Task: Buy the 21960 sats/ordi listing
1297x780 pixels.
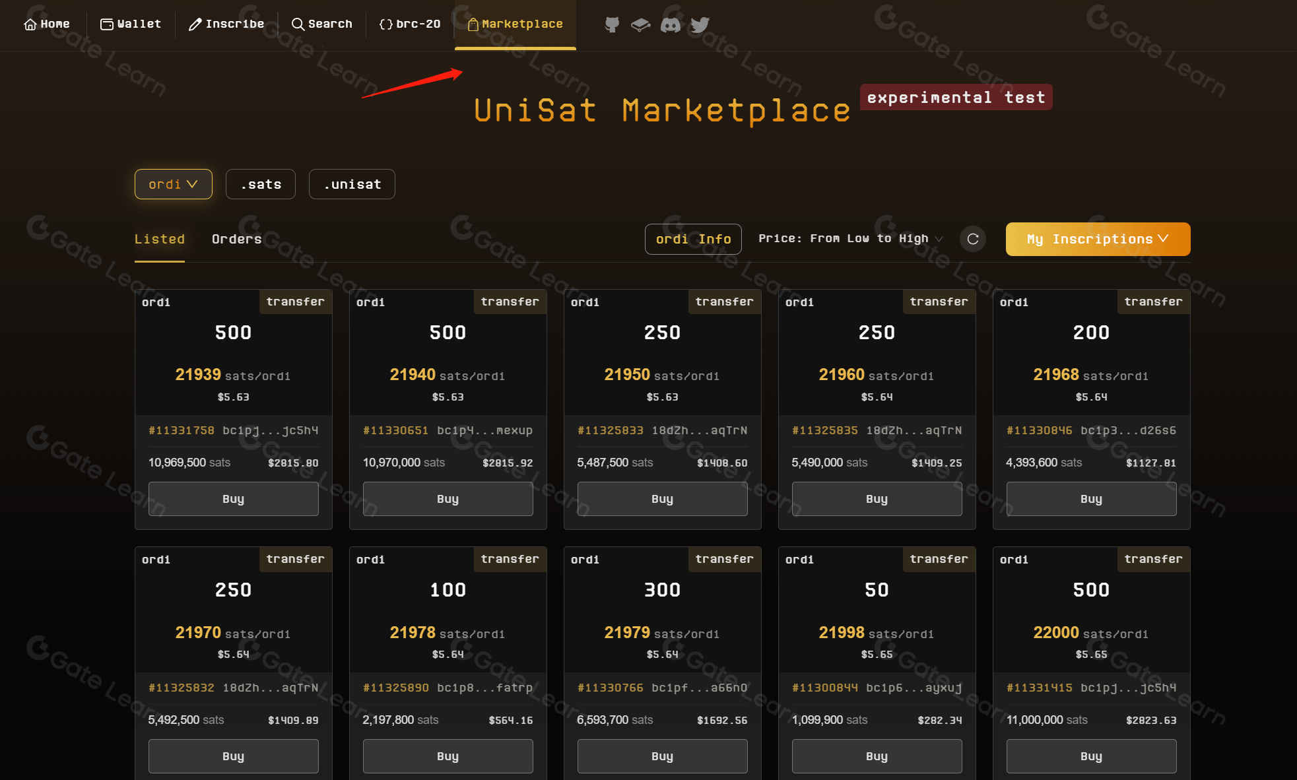Action: click(x=877, y=499)
